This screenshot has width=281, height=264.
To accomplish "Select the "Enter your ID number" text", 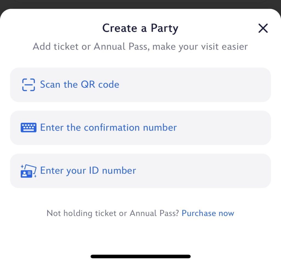I will [88, 170].
